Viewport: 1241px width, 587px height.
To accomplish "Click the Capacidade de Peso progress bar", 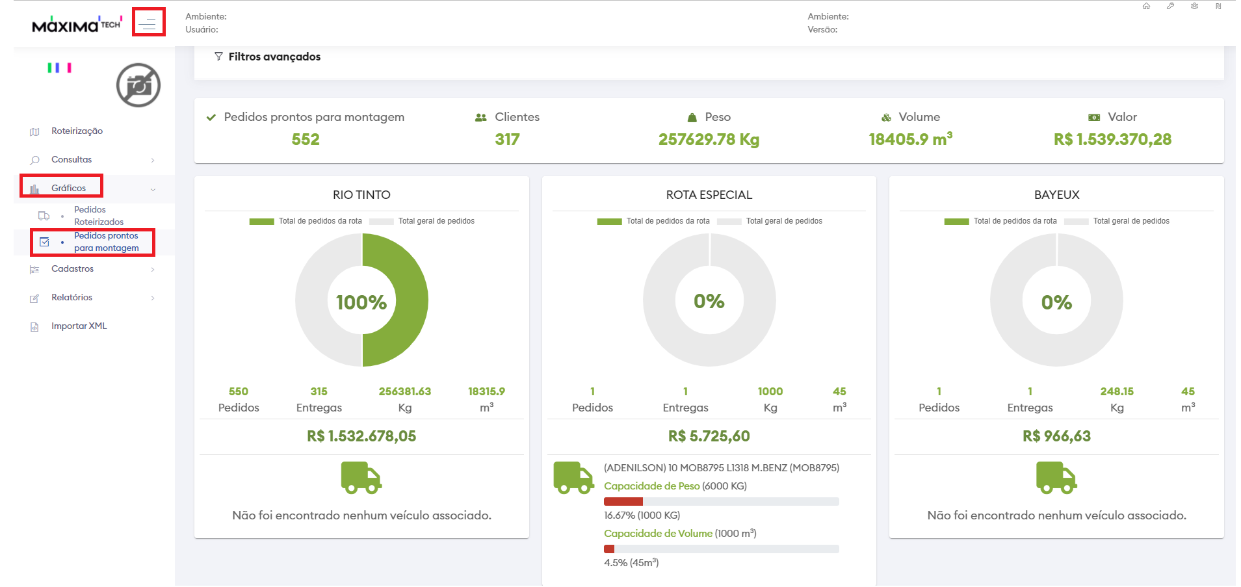I will tap(721, 501).
